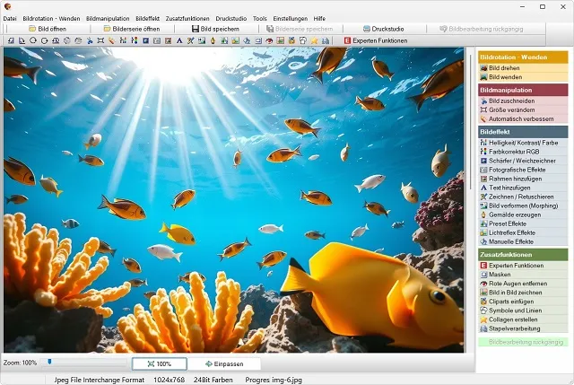Open the Hilfe menu
574x385 pixels.
[319, 18]
